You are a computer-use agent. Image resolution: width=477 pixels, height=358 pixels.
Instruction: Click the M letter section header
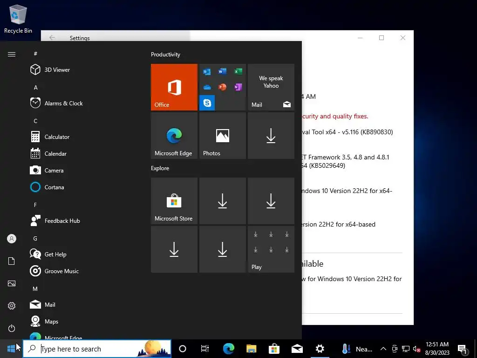pyautogui.click(x=35, y=289)
